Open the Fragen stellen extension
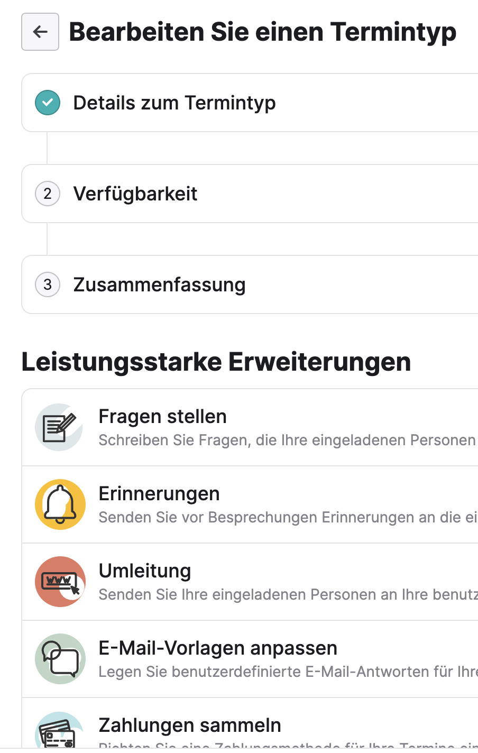Image resolution: width=478 pixels, height=753 pixels. (250, 427)
